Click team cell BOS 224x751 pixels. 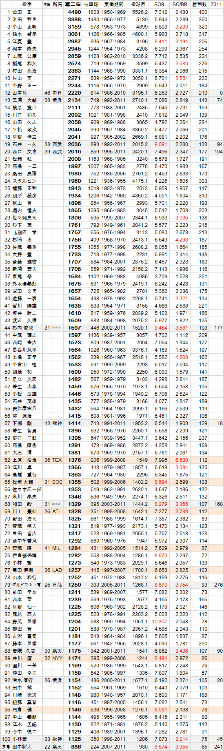click(x=57, y=482)
